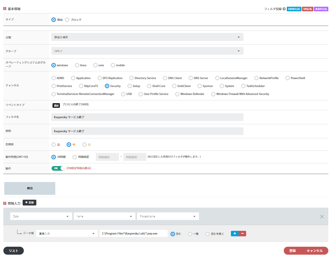Go back with the リスト button

point(13,251)
